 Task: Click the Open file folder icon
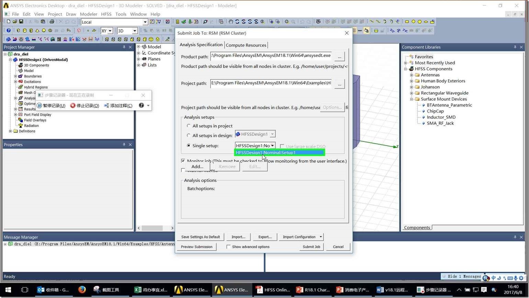point(15,22)
